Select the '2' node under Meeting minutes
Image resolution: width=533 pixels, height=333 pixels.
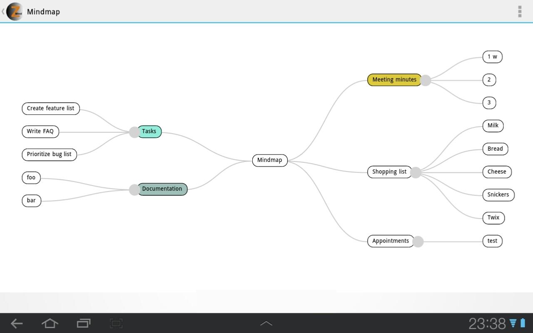tap(489, 80)
